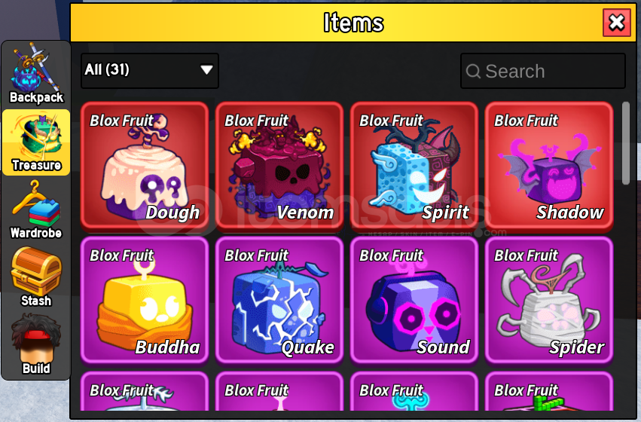Open the Wardrobe hanger icon
Image resolution: width=641 pixels, height=422 pixels.
click(36, 209)
